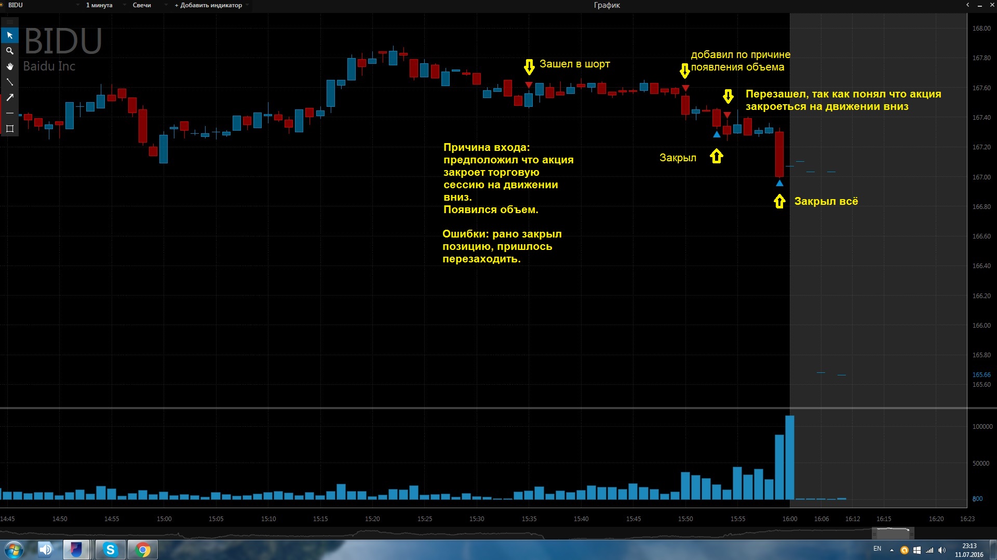The height and width of the screenshot is (560, 997).
Task: Click the 166.00 price axis label
Action: point(981,325)
